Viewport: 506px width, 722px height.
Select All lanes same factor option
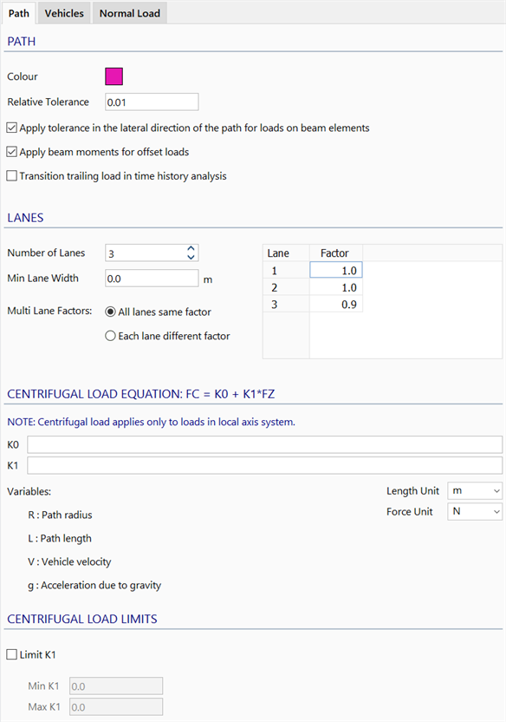pyautogui.click(x=110, y=312)
